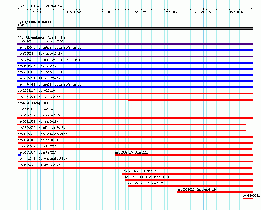This screenshot has height=210, width=261.
Task: Click the purple nsv6540195 variant bar
Action: pyautogui.click(x=135, y=44)
